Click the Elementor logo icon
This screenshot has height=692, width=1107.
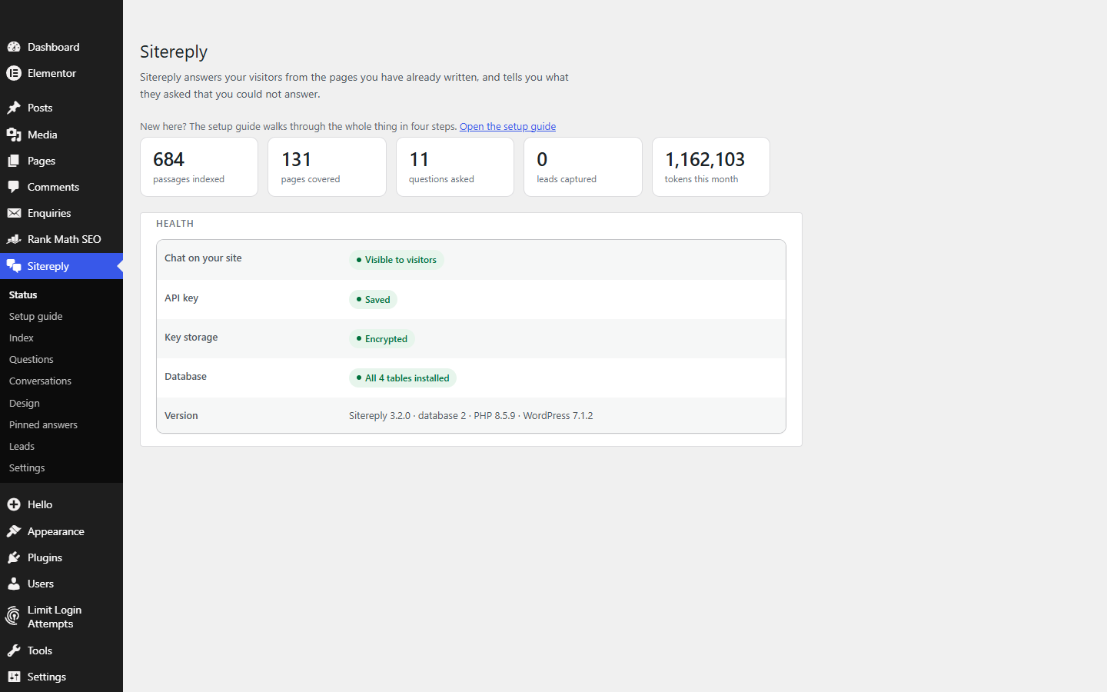(14, 73)
